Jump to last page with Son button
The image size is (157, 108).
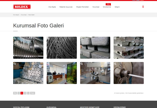click(x=32, y=93)
